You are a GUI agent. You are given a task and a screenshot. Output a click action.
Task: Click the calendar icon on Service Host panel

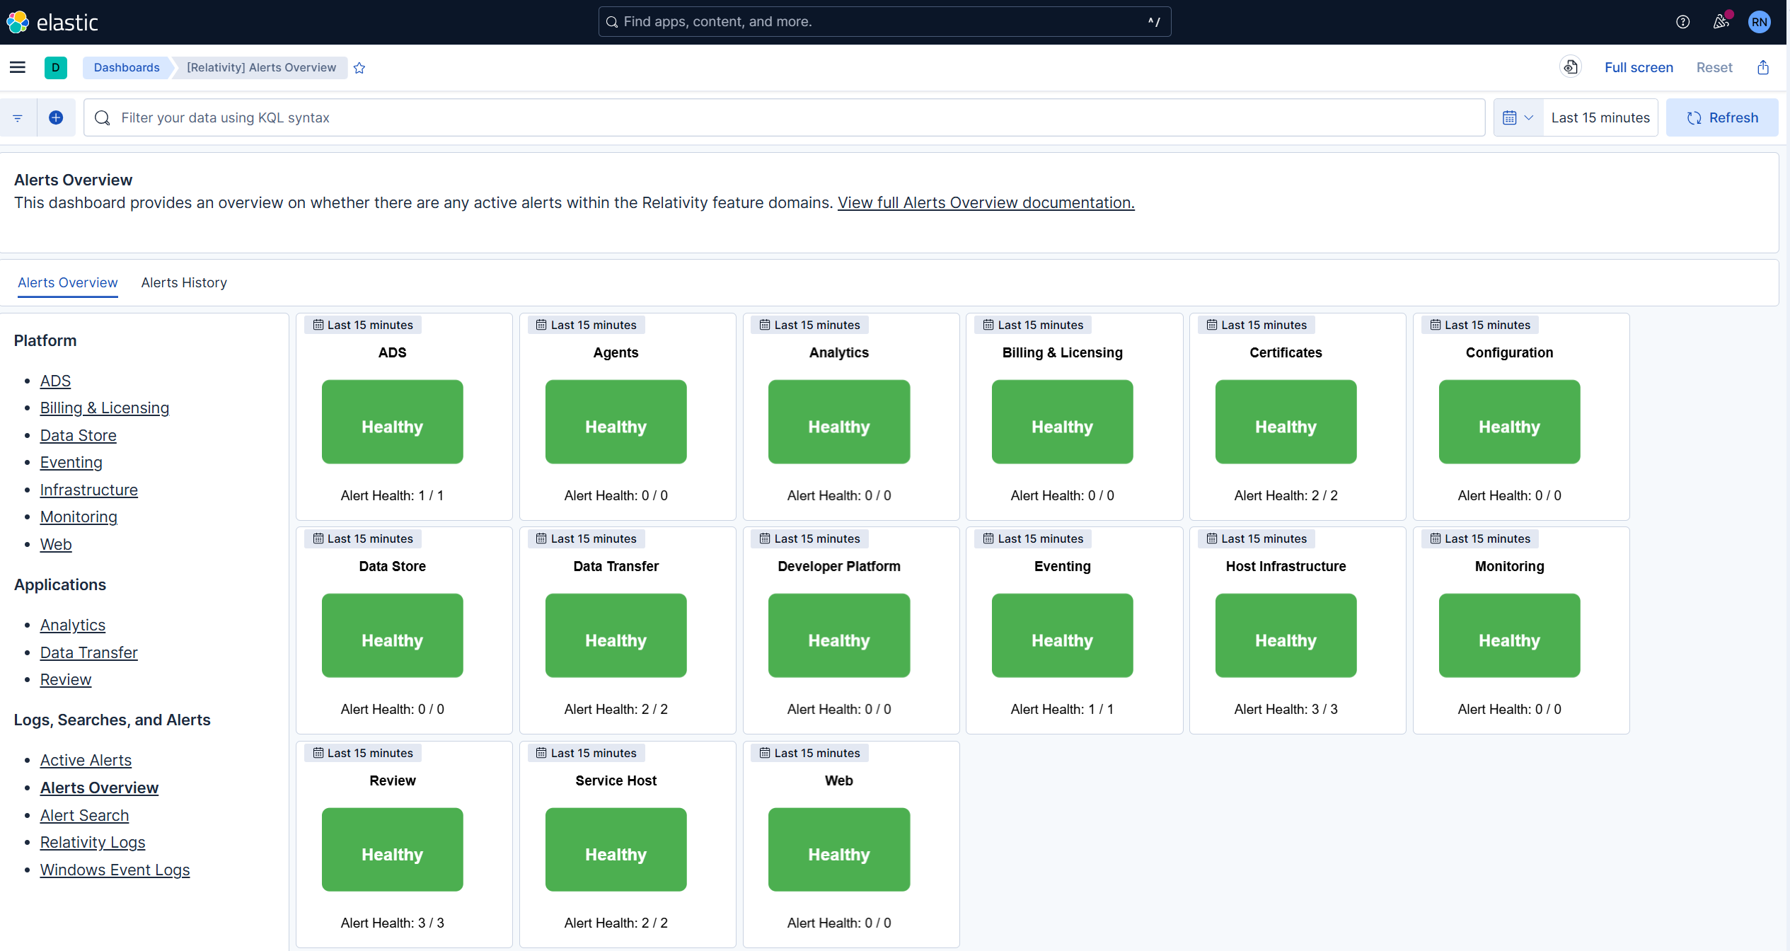[x=541, y=753]
